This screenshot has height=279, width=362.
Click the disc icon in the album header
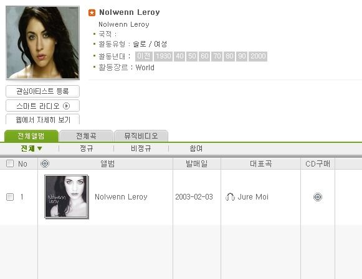45,163
